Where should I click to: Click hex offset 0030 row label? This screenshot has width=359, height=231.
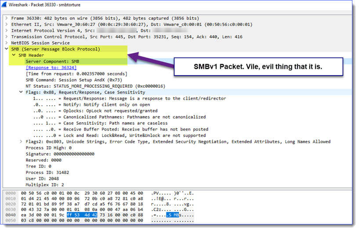coord(11,209)
